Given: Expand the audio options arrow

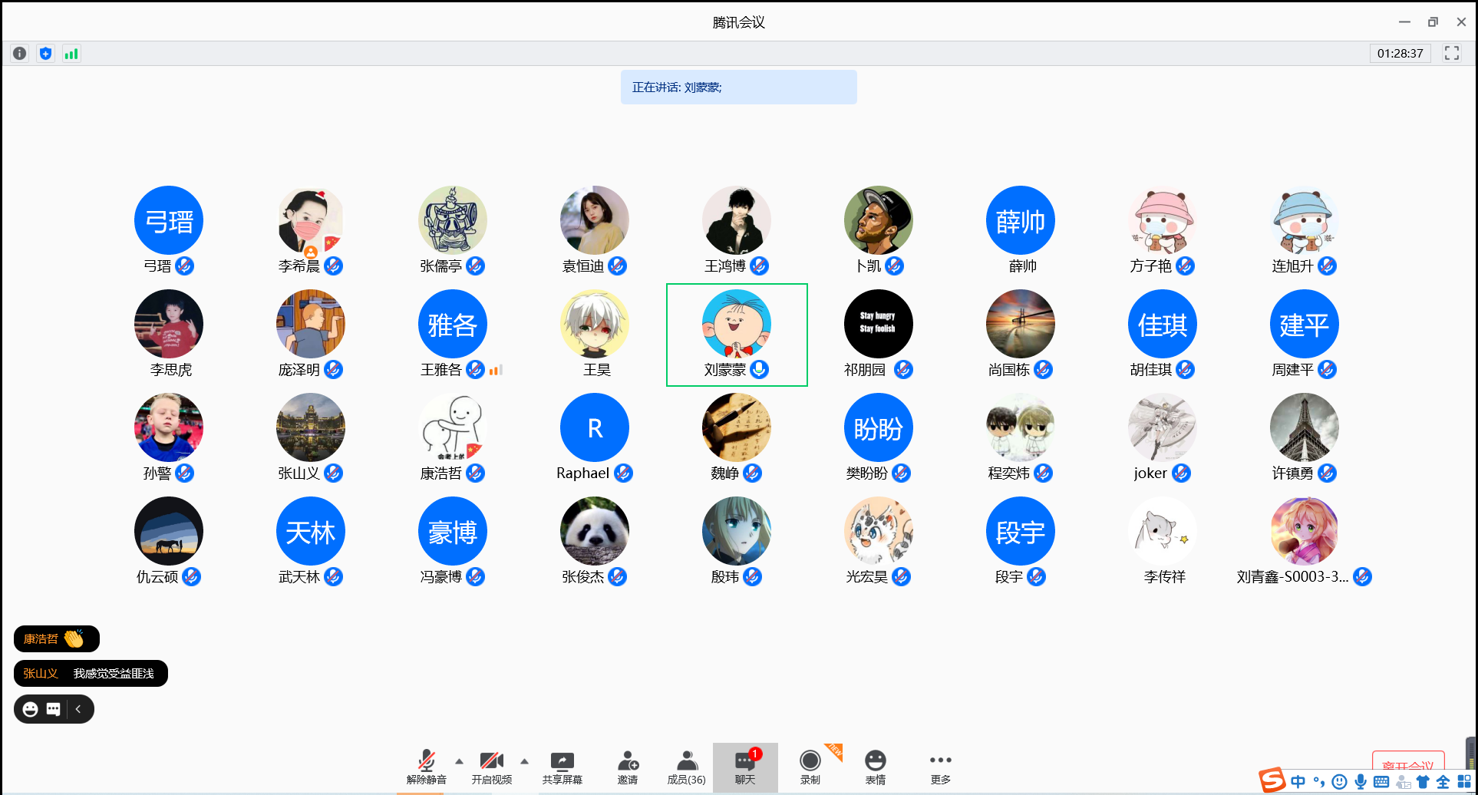Looking at the screenshot, I should 459,761.
